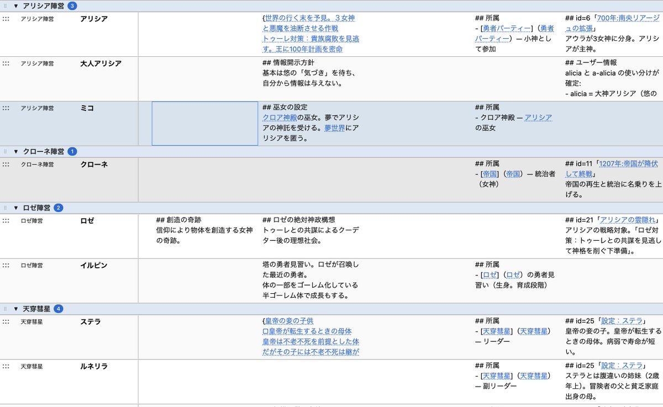The height and width of the screenshot is (407, 663).
Task: Click the group drag handle for クローネ陣営 header
Action: (x=6, y=151)
